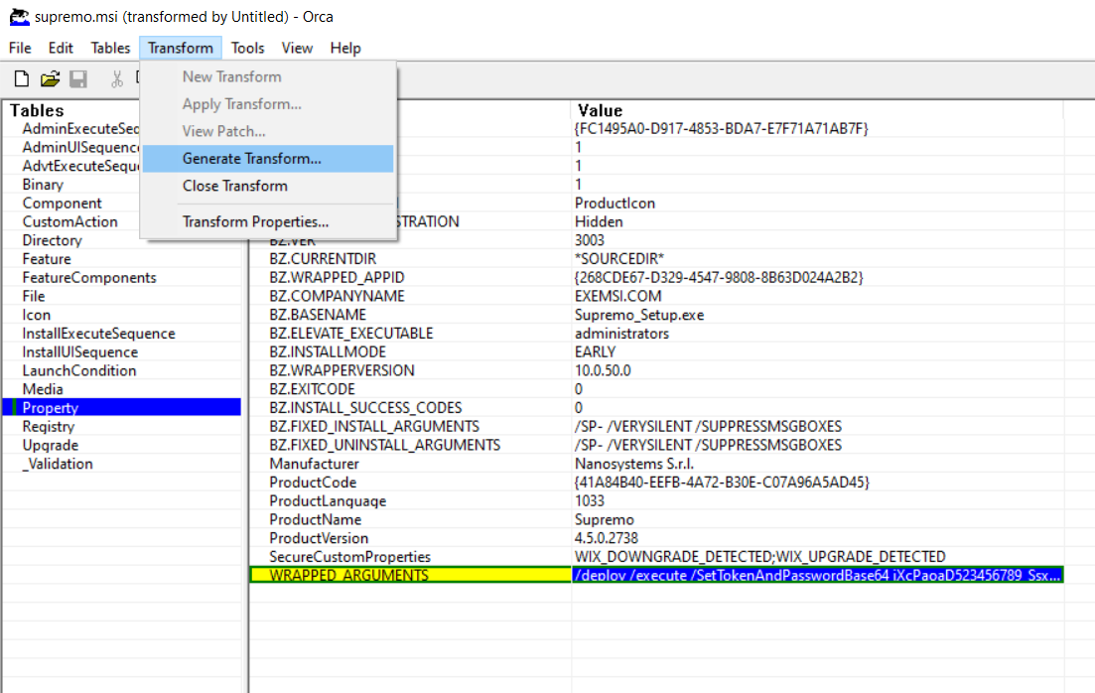The height and width of the screenshot is (693, 1095).
Task: Select the ProductCode property name
Action: point(313,483)
